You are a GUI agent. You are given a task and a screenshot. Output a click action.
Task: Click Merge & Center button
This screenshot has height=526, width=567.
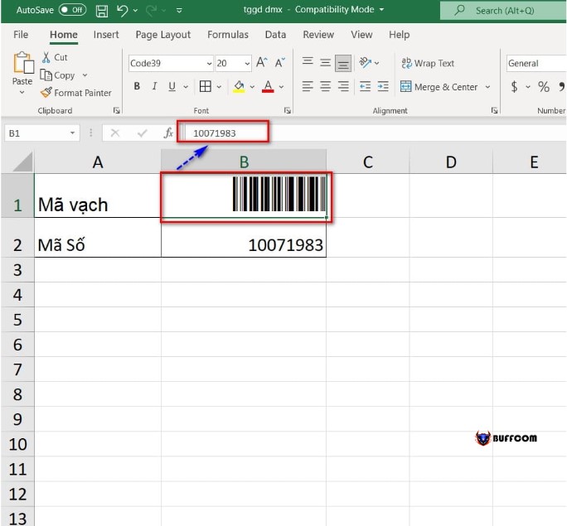(x=439, y=87)
